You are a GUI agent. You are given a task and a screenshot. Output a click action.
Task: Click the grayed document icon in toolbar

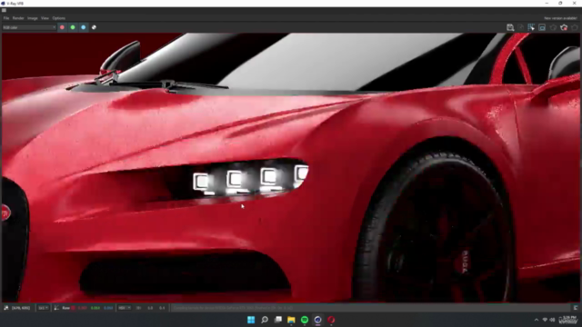(521, 27)
